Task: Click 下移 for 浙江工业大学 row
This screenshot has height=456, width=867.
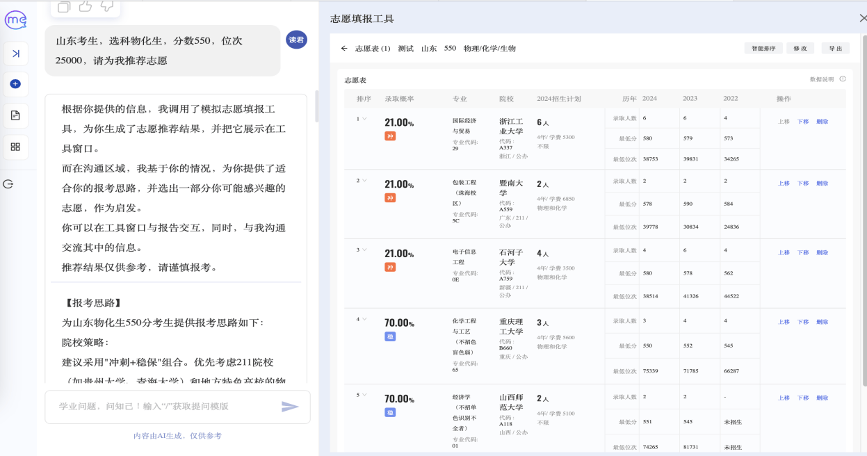Action: coord(803,122)
